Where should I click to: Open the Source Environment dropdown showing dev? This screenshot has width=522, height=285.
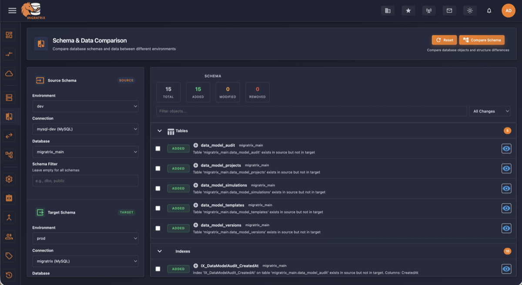click(x=85, y=106)
